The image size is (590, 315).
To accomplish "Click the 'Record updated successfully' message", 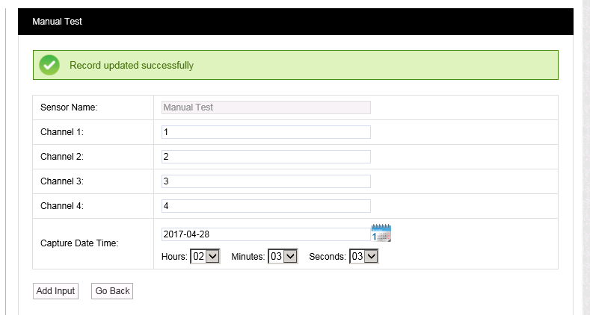I will (x=132, y=66).
